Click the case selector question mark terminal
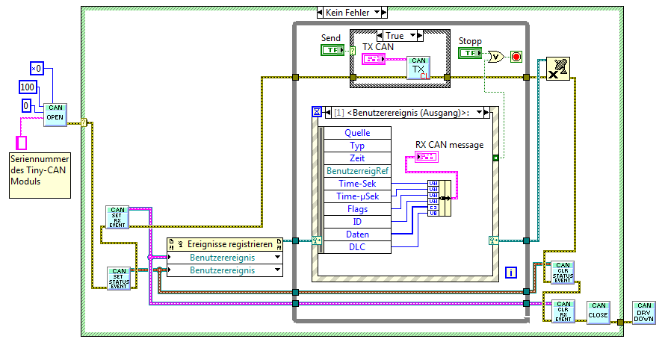Viewport: 665px width, 345px height. [84, 123]
